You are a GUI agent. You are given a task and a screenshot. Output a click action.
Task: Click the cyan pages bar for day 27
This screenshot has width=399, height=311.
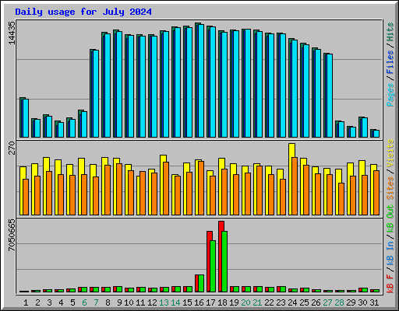(330, 96)
